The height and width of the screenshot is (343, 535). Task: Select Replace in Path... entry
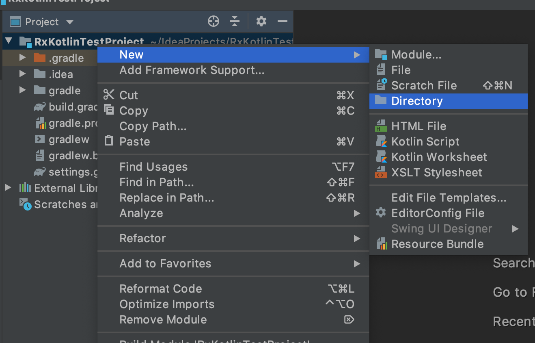click(x=233, y=198)
